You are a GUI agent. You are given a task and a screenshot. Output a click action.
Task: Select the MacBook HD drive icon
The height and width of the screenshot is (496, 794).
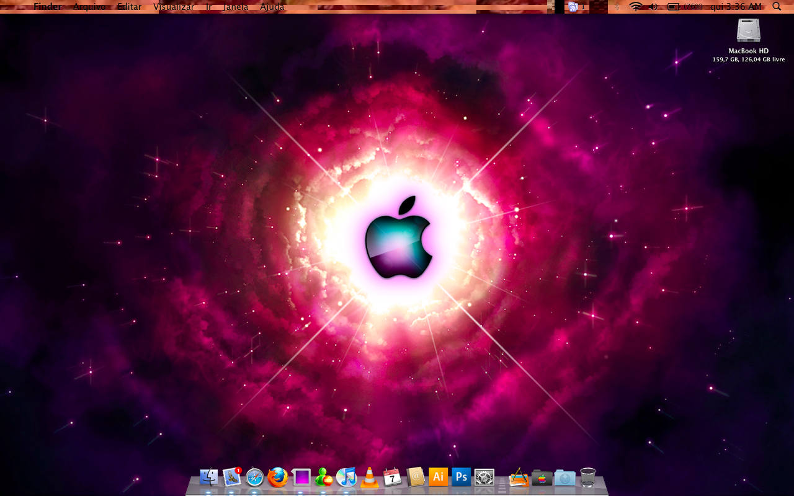[748, 31]
